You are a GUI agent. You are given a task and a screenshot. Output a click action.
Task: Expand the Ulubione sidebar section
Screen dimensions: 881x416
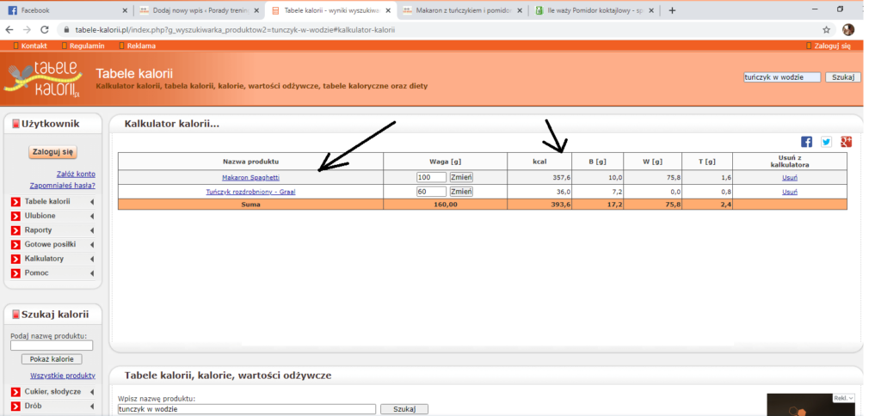point(52,216)
